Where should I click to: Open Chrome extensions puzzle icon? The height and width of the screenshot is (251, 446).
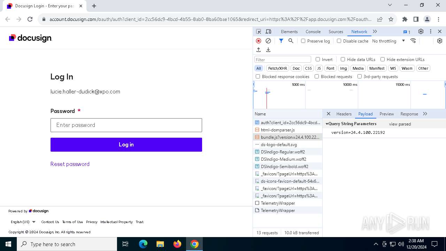[x=405, y=20]
